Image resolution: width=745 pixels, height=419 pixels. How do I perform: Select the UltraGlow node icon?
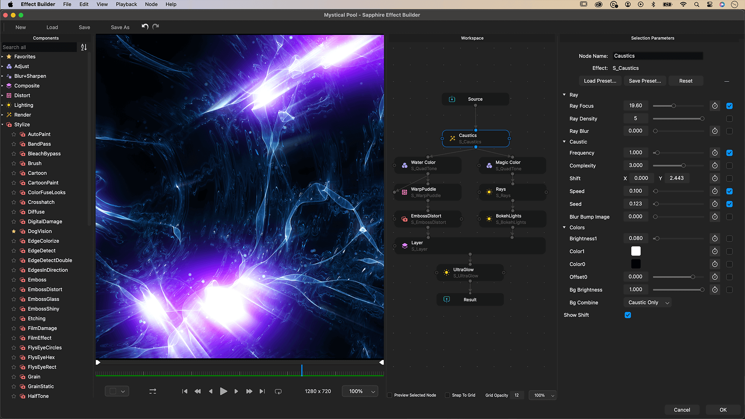[445, 272]
